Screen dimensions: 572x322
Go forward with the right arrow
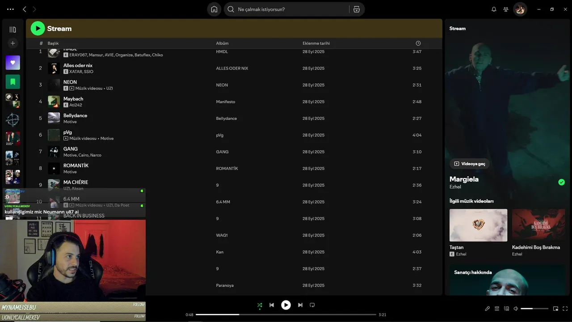point(34,9)
